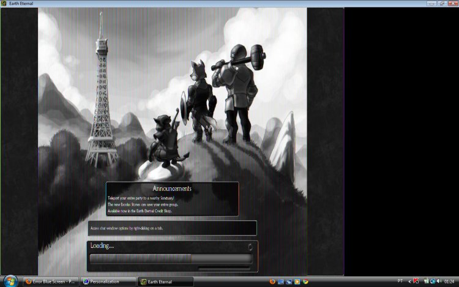459x287 pixels.
Task: Select the Earth Eternal taskbar button
Action: point(165,281)
